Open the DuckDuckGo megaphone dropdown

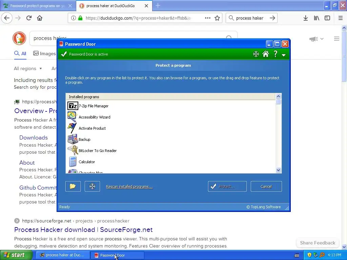(x=317, y=39)
